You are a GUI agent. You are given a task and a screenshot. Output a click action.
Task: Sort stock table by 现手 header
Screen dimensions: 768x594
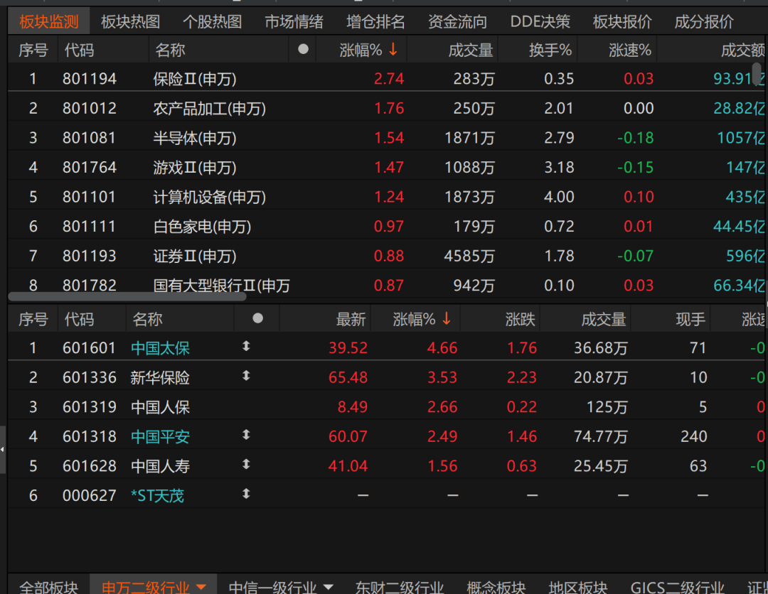[x=690, y=320]
